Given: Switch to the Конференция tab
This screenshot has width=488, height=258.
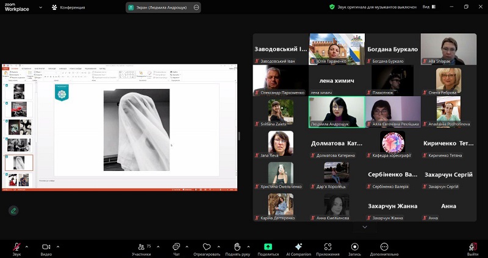Looking at the screenshot, I should click(68, 7).
